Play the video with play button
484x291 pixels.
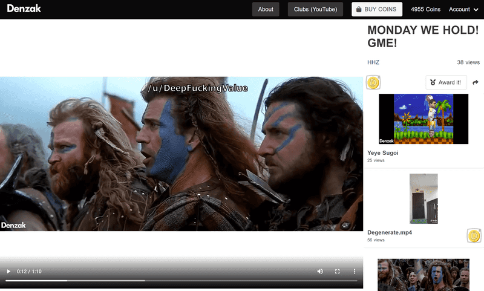pos(8,272)
